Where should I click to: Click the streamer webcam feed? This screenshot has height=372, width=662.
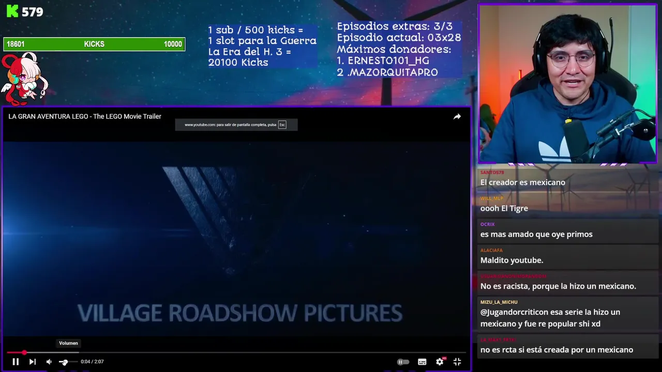[x=567, y=84]
